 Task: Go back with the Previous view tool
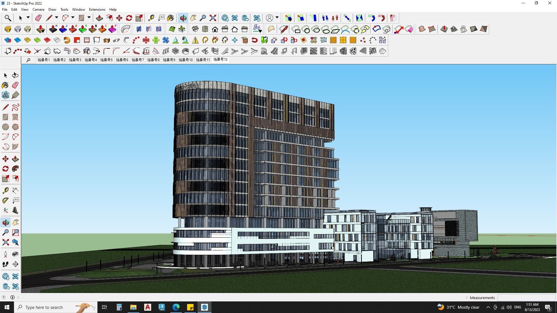pos(15,242)
